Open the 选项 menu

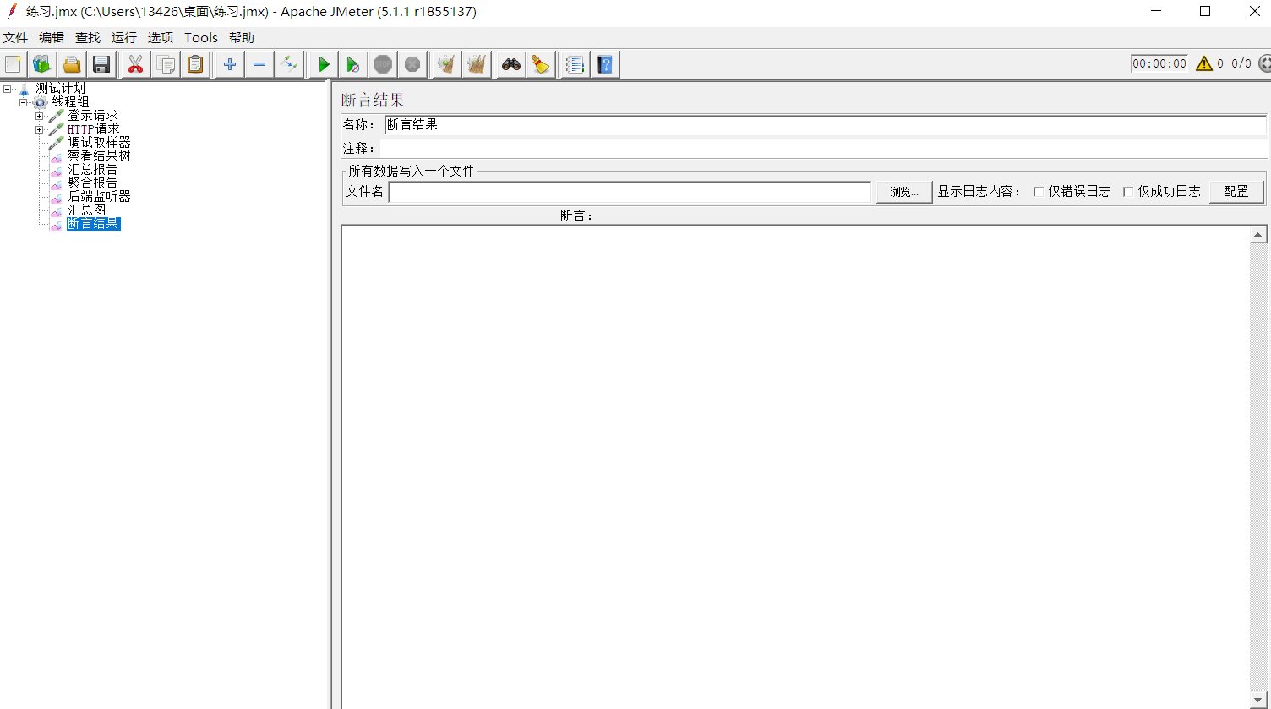161,38
